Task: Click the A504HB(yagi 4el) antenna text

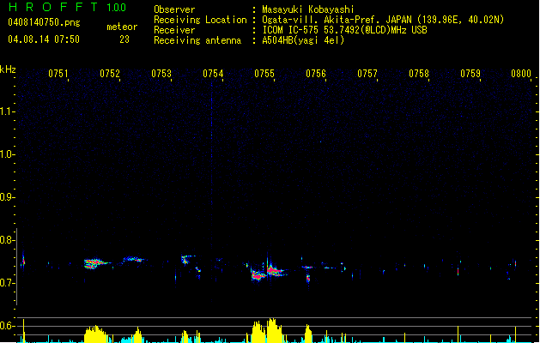Action: point(303,40)
